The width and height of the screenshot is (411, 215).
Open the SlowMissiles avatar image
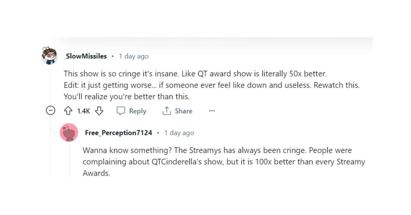click(x=50, y=56)
